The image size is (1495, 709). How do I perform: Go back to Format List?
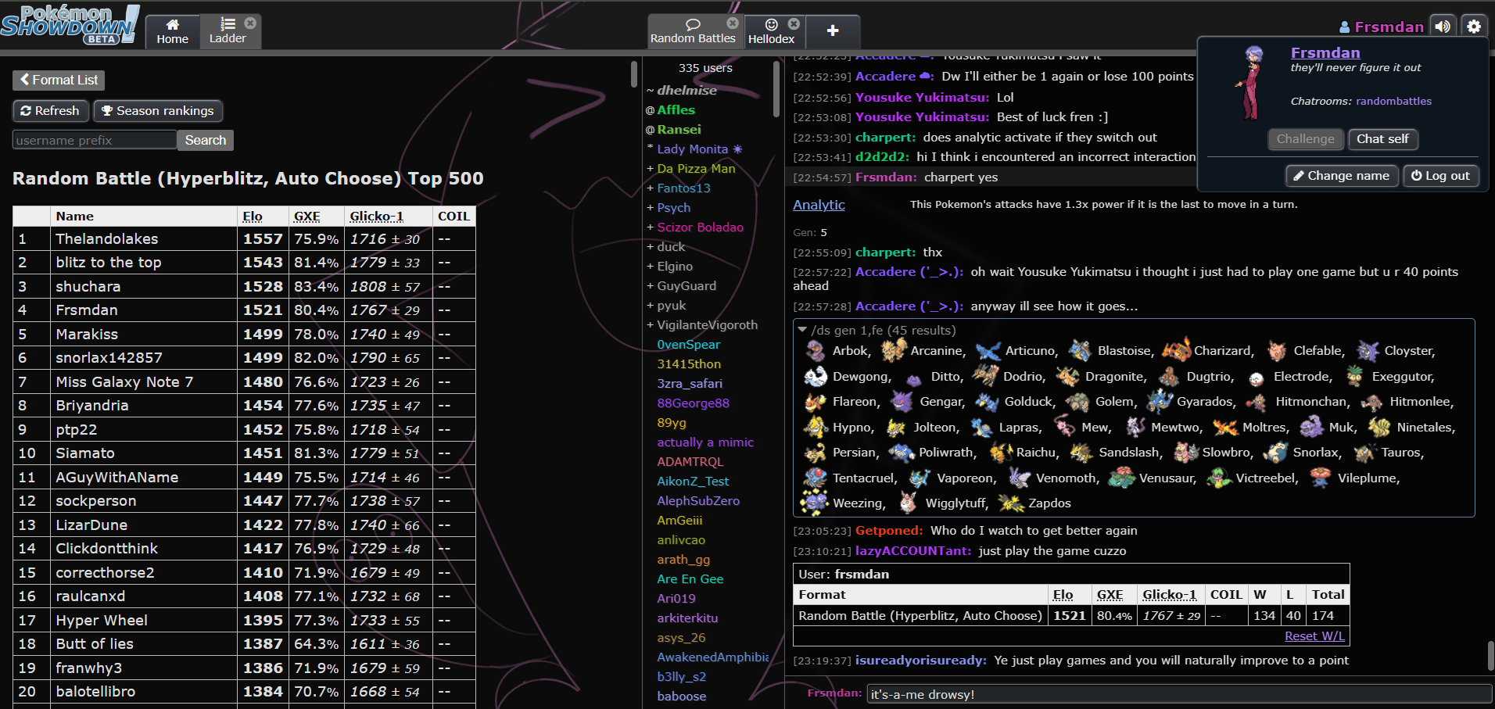[x=59, y=80]
